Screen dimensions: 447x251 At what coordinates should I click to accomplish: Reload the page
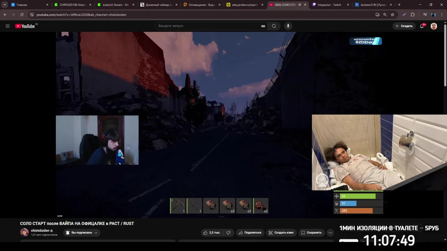pos(22,15)
